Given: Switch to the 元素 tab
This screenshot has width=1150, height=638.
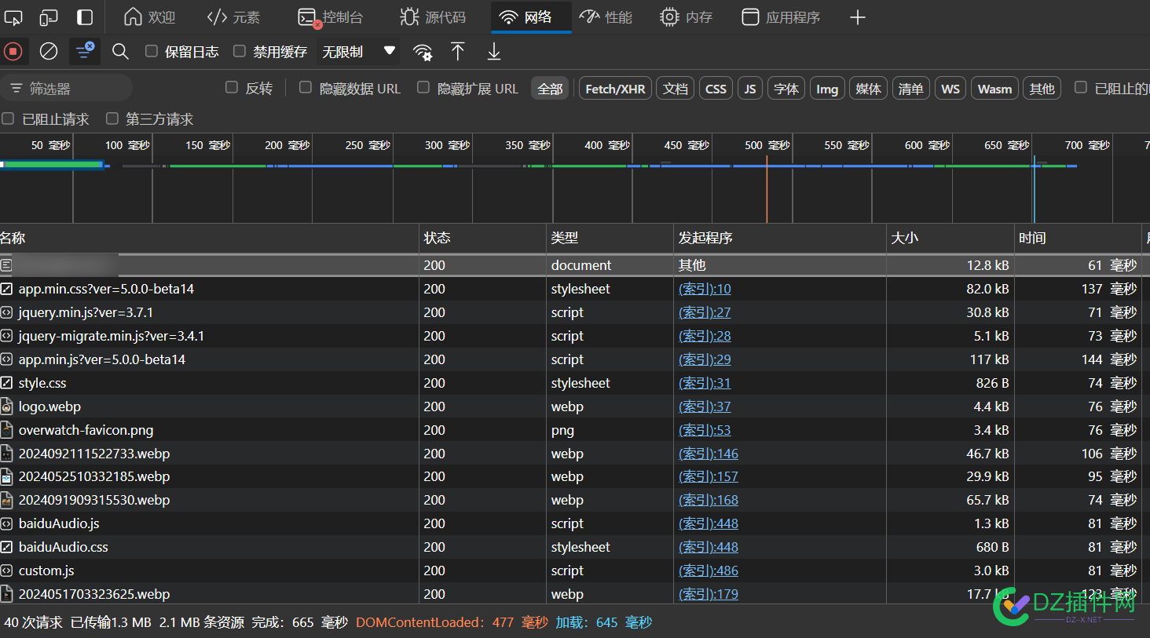Looking at the screenshot, I should coord(233,17).
